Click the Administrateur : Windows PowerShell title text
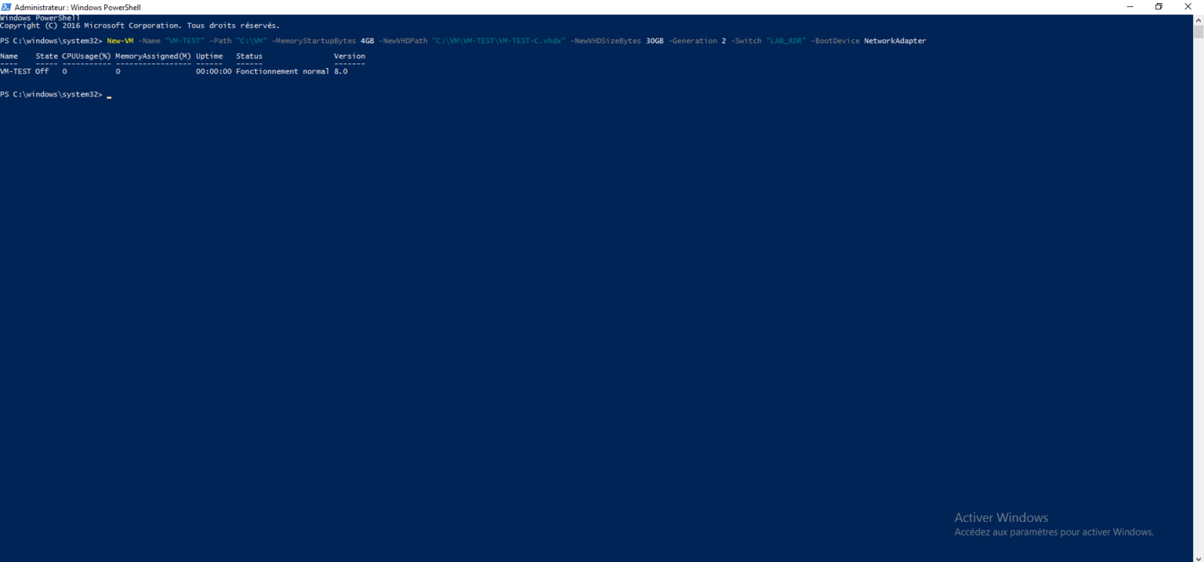Viewport: 1204px width, 562px height. click(78, 7)
